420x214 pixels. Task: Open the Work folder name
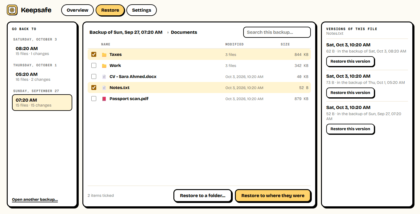pyautogui.click(x=115, y=66)
